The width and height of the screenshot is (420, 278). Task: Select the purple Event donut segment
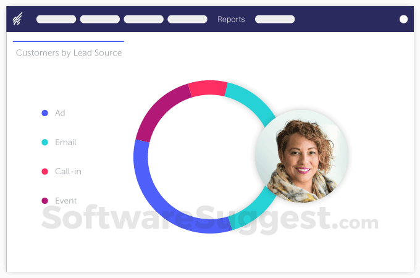click(158, 110)
